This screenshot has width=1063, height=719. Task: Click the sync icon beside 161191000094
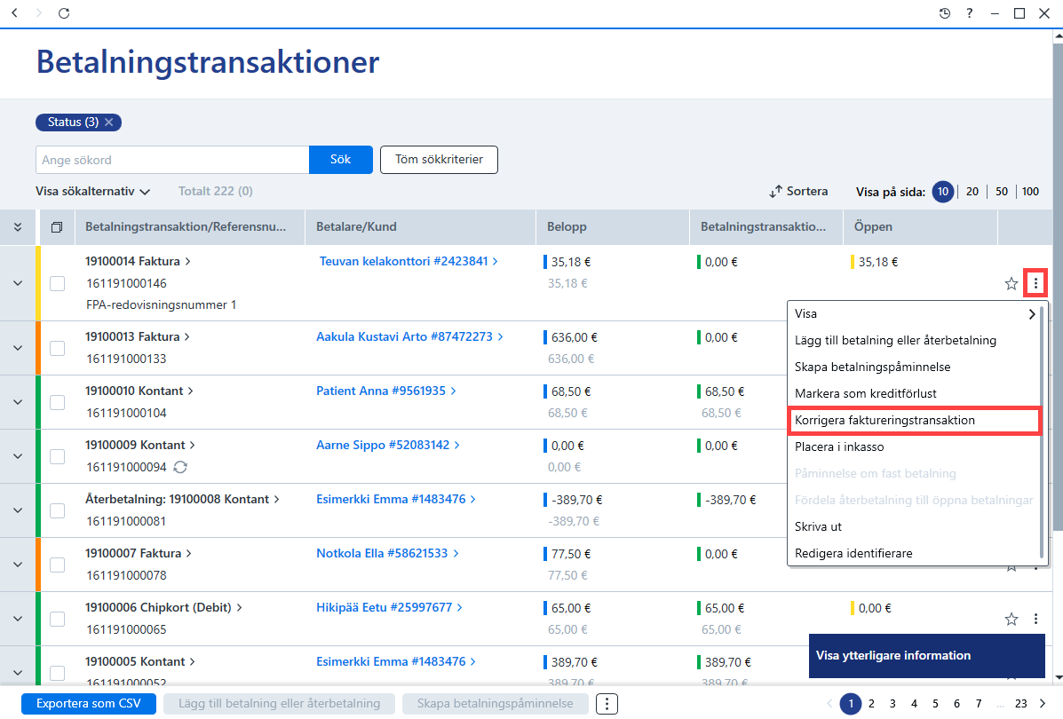click(180, 467)
